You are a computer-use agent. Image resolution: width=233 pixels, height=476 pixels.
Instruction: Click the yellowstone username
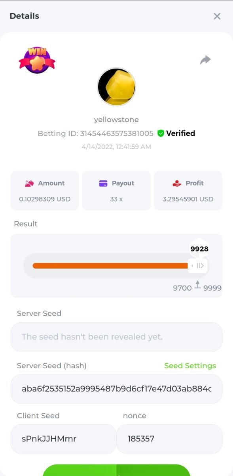tap(116, 119)
